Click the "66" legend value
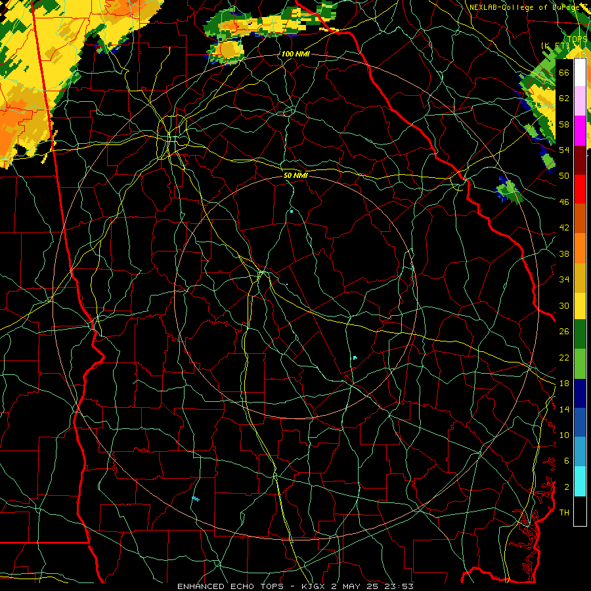The image size is (591, 591). [x=564, y=72]
